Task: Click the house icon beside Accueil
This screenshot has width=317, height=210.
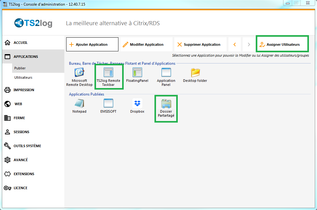Action: pos(7,43)
